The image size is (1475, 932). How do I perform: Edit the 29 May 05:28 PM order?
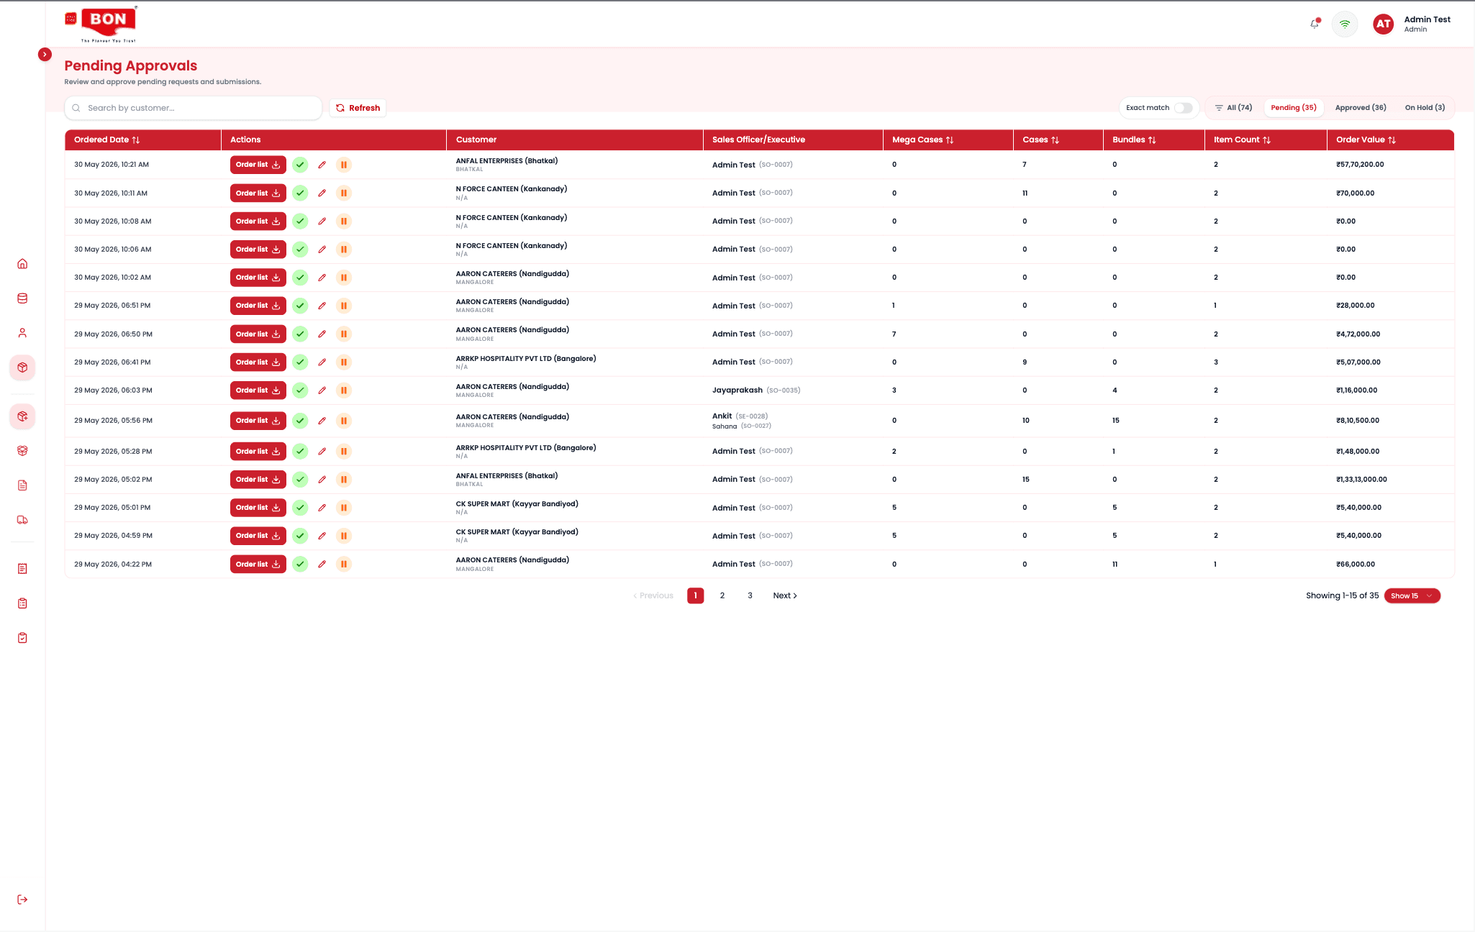(322, 452)
